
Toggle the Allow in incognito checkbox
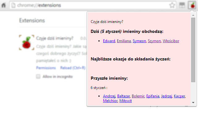38,77
